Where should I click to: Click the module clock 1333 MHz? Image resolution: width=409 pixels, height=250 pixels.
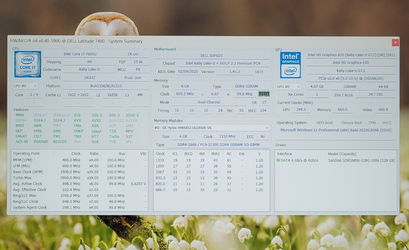coord(227,137)
